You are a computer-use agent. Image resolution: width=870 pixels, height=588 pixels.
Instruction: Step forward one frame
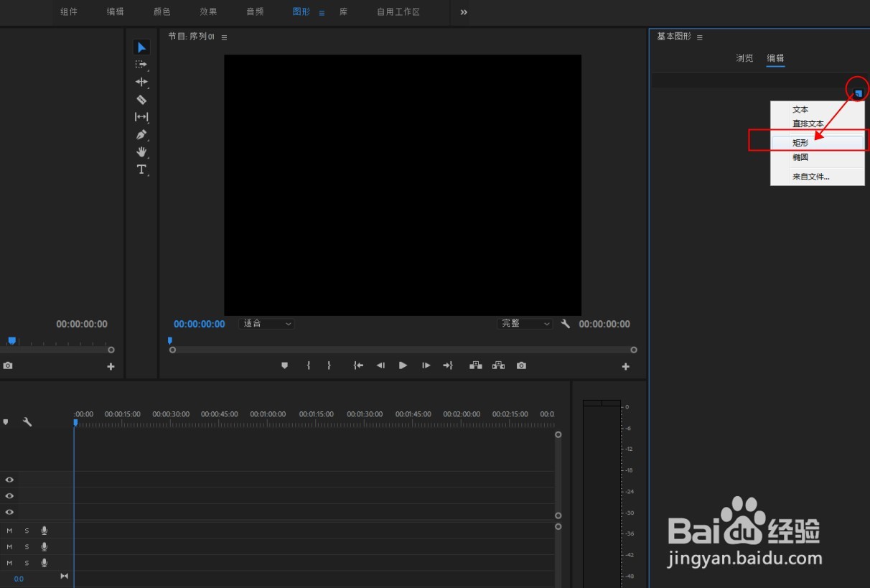[426, 365]
